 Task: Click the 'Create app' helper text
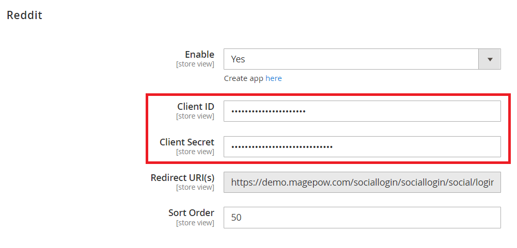(244, 78)
